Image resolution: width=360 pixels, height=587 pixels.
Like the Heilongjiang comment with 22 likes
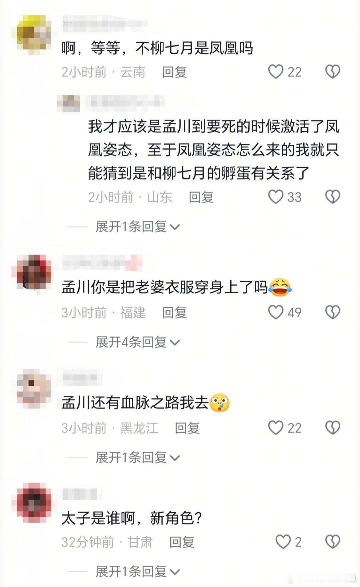tap(276, 428)
